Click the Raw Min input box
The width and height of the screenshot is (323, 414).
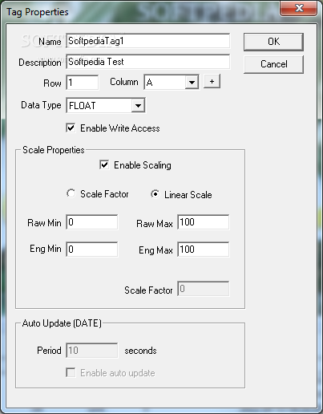91,222
